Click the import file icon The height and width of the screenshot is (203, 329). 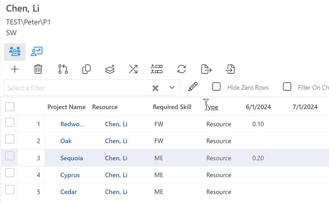point(230,69)
